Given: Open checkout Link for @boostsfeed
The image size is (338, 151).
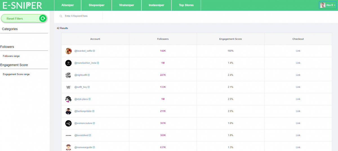Looking at the screenshot, I should coord(298,135).
